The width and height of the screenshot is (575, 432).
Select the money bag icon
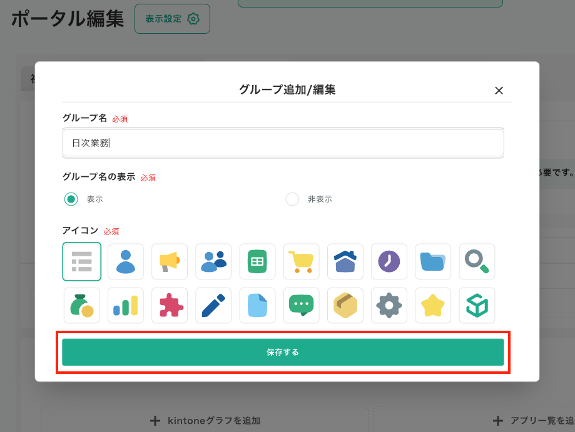tap(82, 305)
